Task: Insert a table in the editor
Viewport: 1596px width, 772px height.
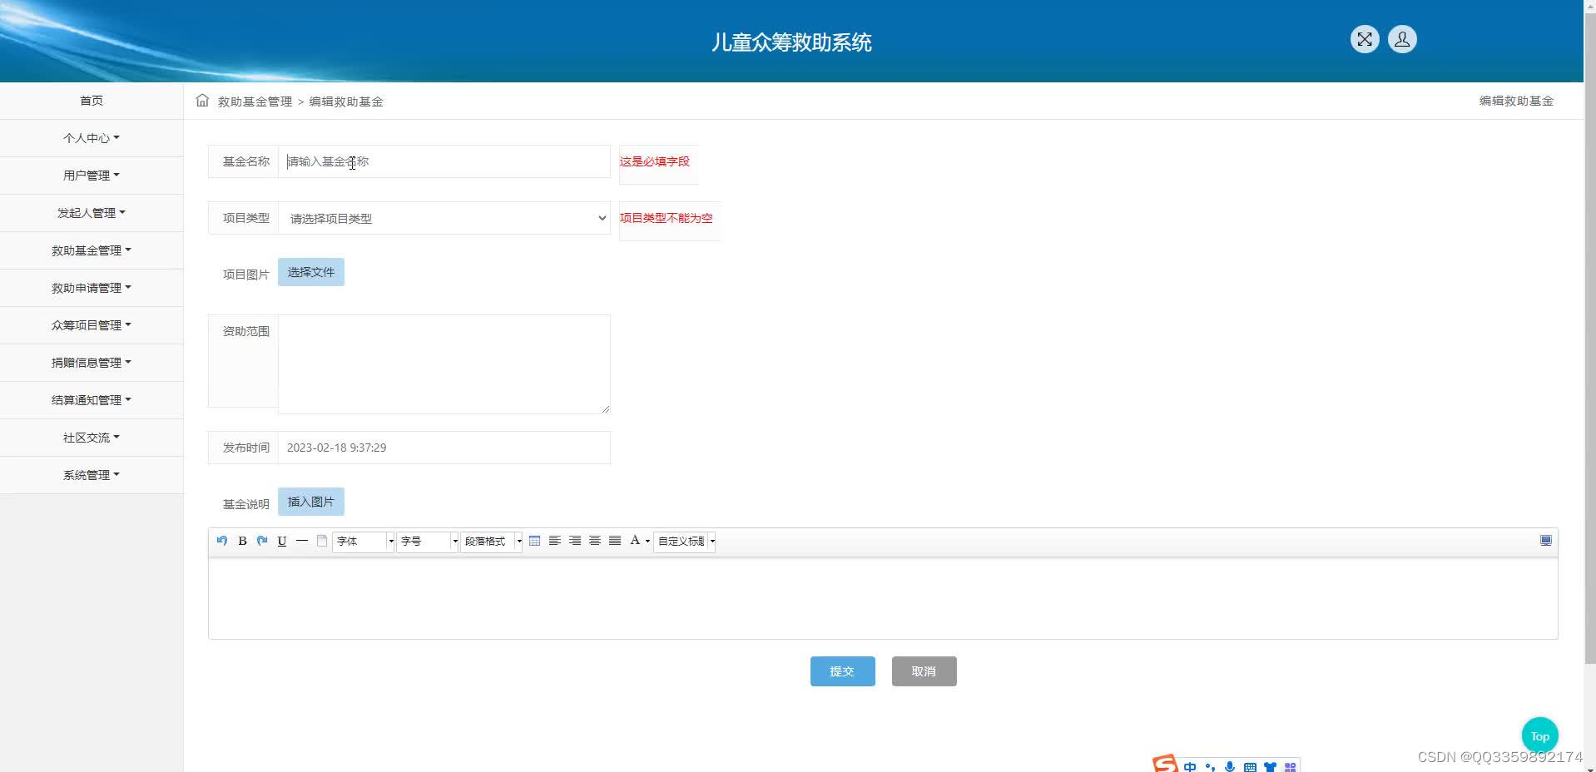Action: point(534,541)
